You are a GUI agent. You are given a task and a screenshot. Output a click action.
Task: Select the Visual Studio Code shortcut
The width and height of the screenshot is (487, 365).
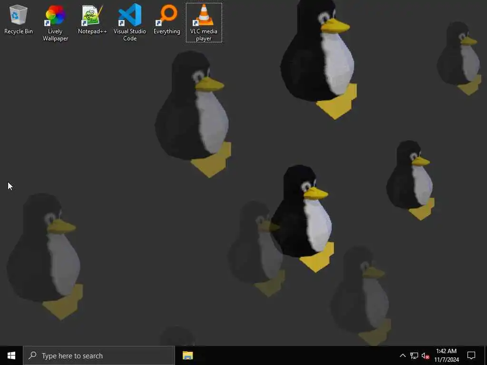129,23
